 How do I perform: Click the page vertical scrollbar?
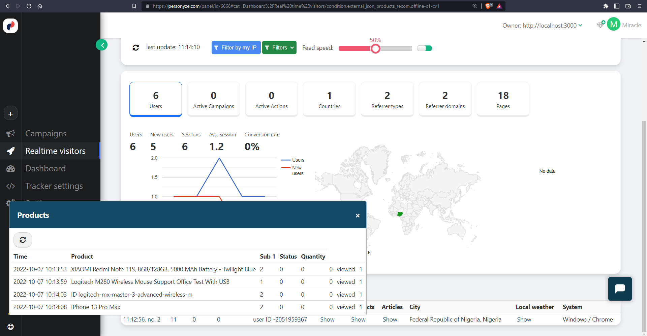pyautogui.click(x=644, y=226)
